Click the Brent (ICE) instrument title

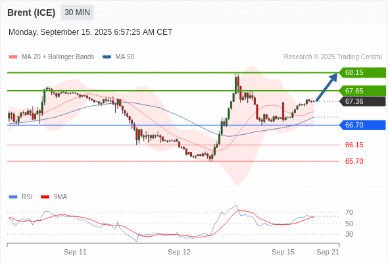[x=31, y=12]
